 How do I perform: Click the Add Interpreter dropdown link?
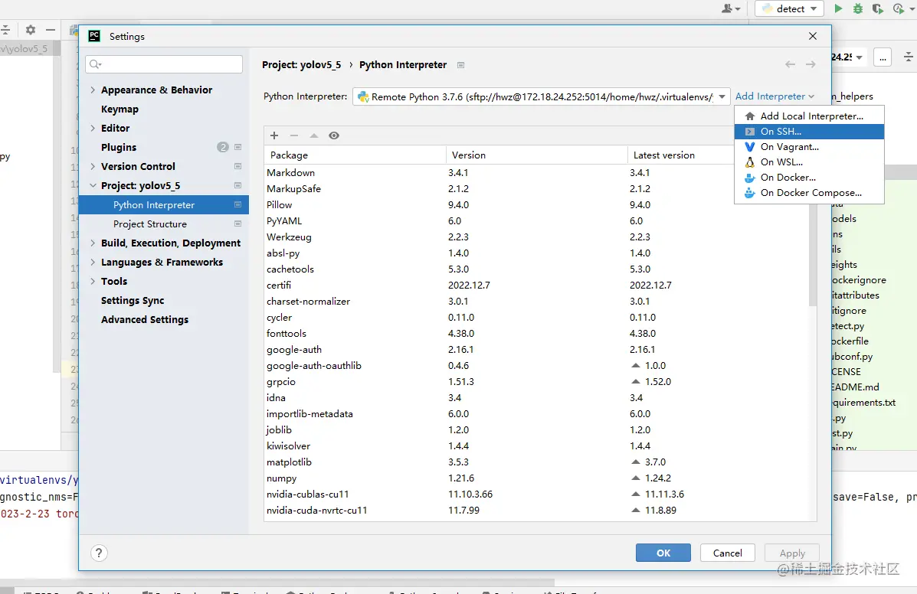tap(775, 96)
